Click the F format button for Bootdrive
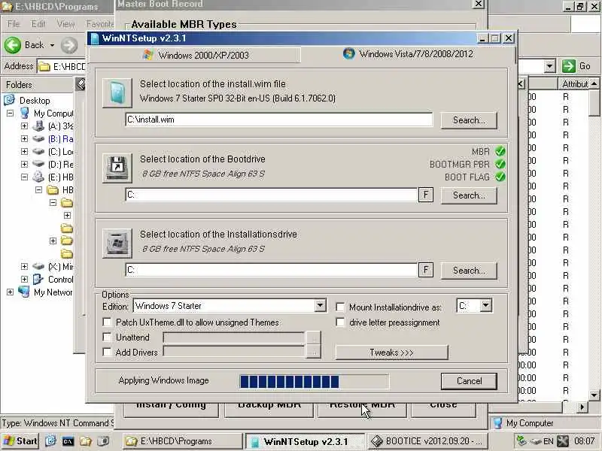This screenshot has width=602, height=451. 426,195
